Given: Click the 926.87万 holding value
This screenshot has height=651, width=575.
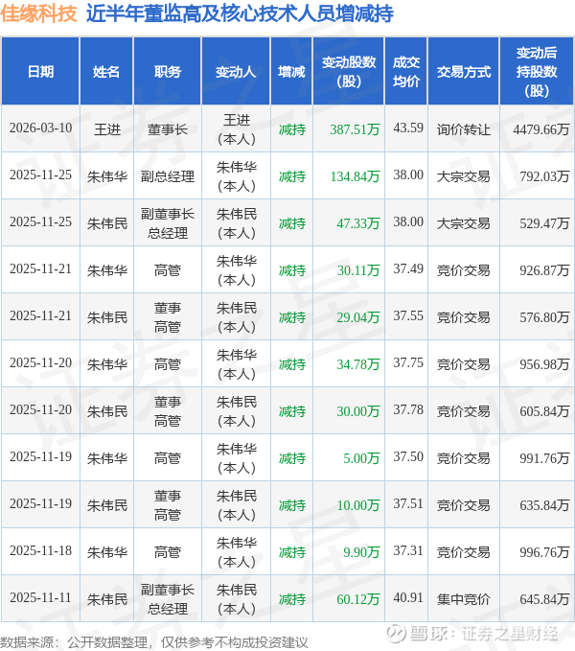Looking at the screenshot, I should pyautogui.click(x=544, y=270).
